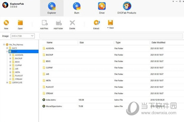Click the Save floppy disk icon
The width and height of the screenshot is (184, 122).
tap(110, 23)
